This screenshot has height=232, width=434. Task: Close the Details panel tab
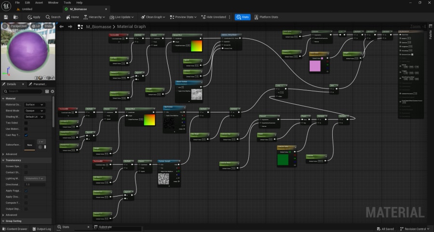23,84
